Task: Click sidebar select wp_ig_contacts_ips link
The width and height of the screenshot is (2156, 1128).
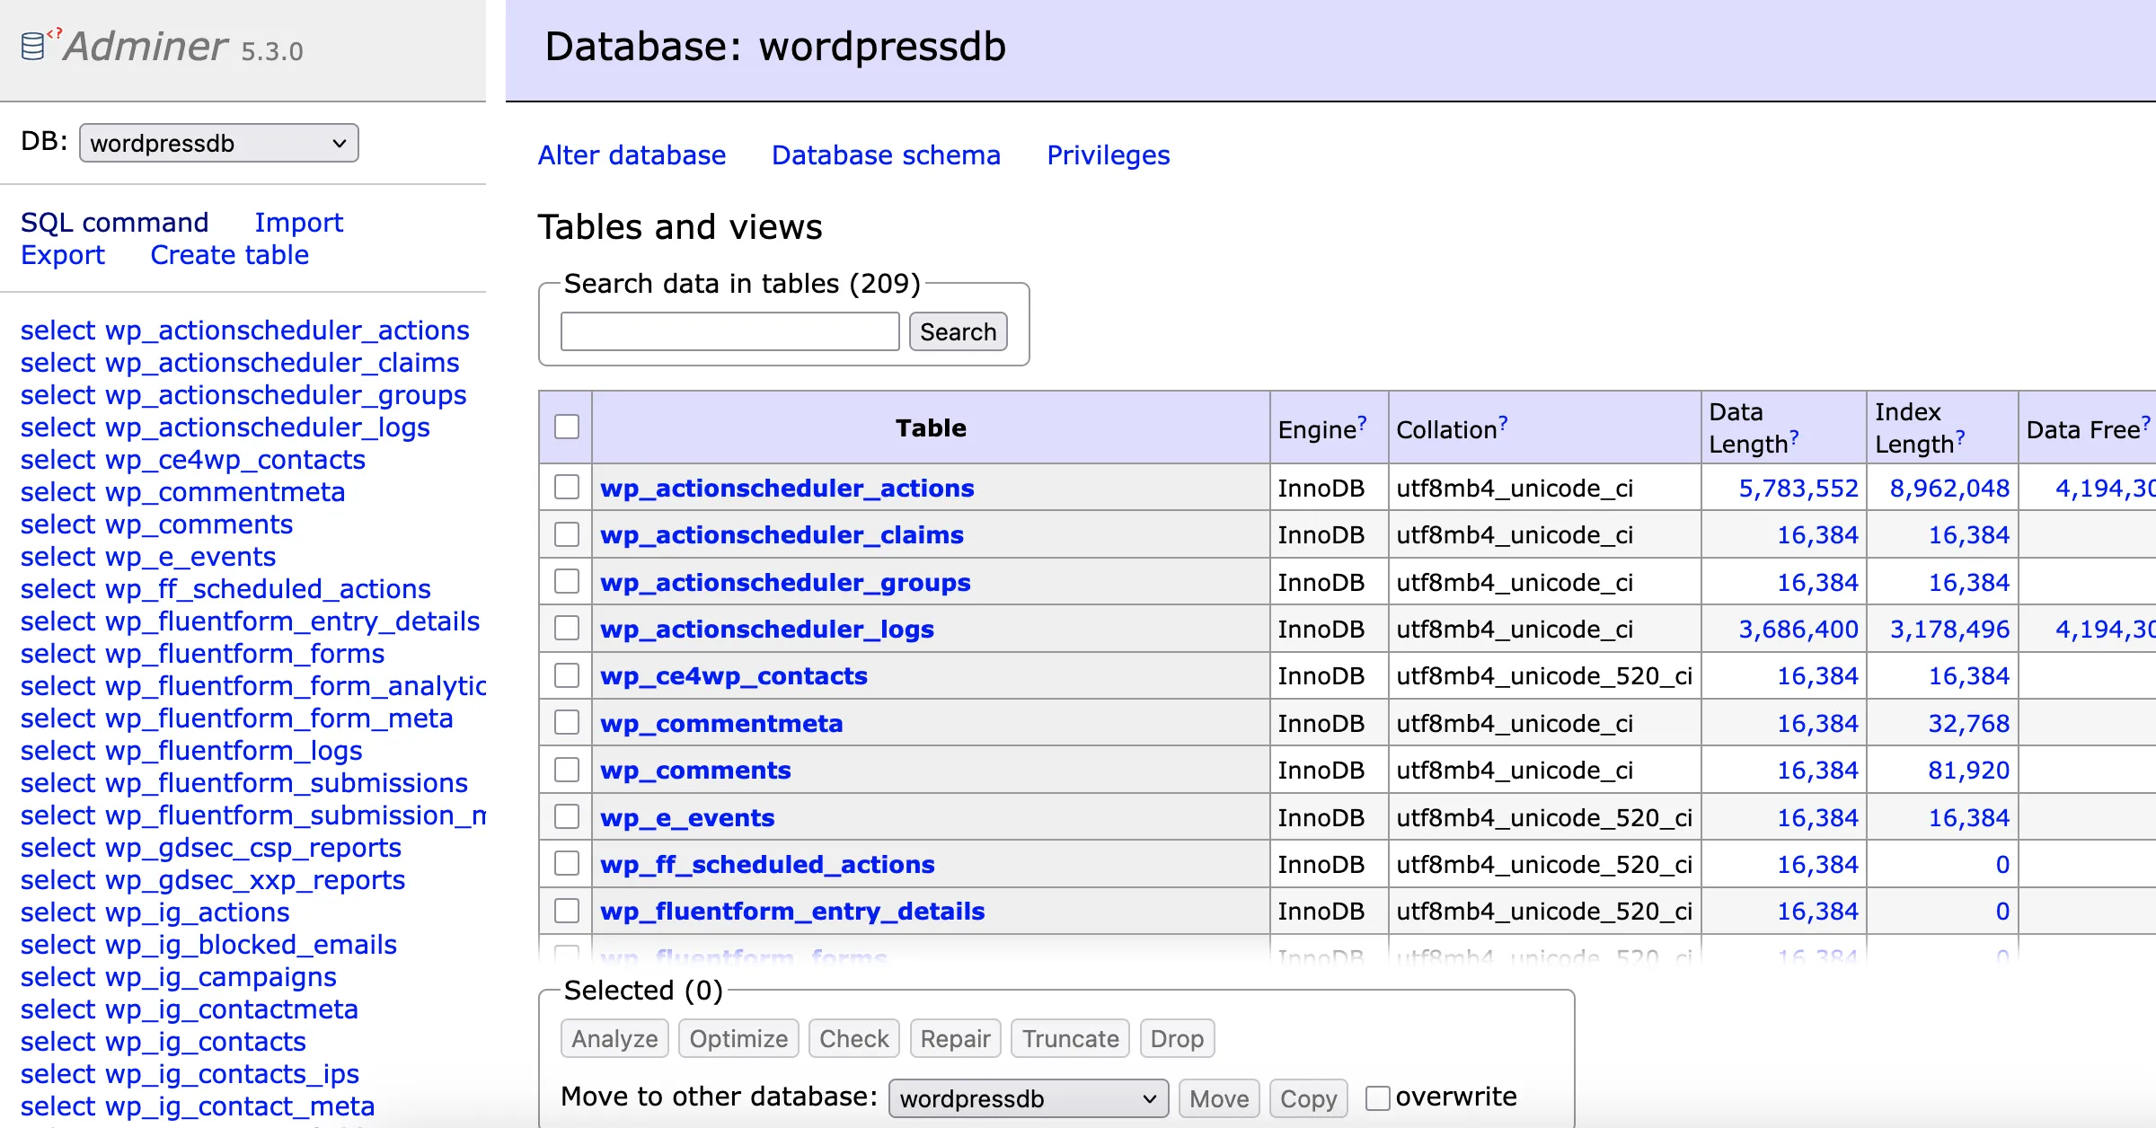Action: pyautogui.click(x=190, y=1074)
